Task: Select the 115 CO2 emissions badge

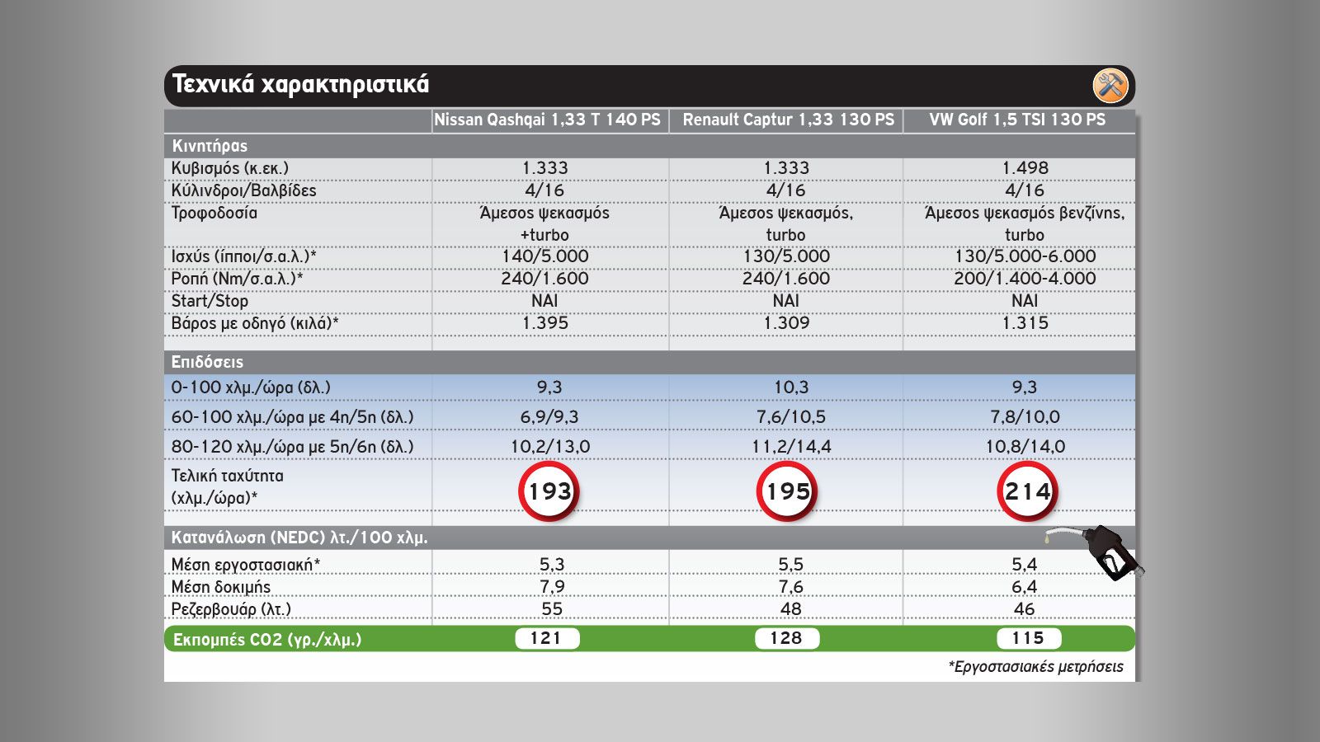Action: [x=1027, y=638]
